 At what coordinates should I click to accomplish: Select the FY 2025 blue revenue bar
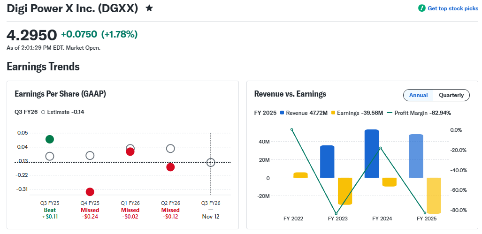coord(416,156)
